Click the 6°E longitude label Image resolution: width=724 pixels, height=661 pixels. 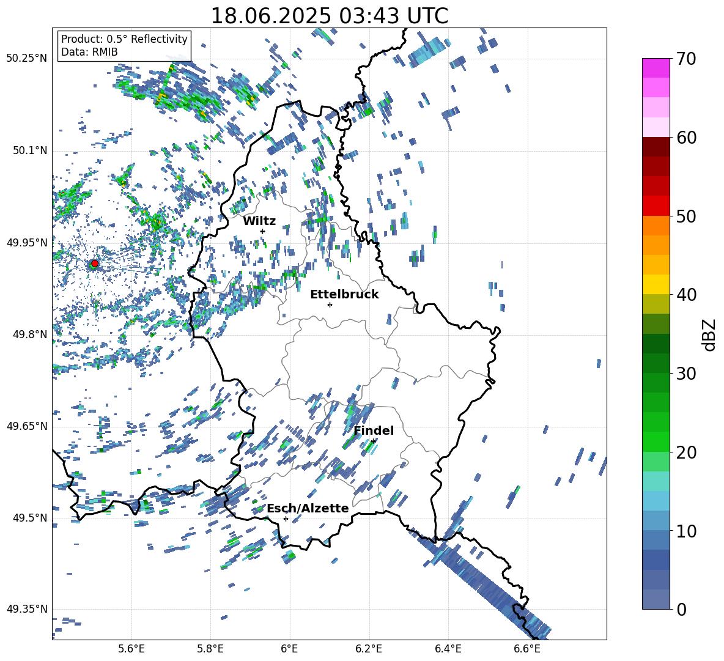tap(289, 649)
